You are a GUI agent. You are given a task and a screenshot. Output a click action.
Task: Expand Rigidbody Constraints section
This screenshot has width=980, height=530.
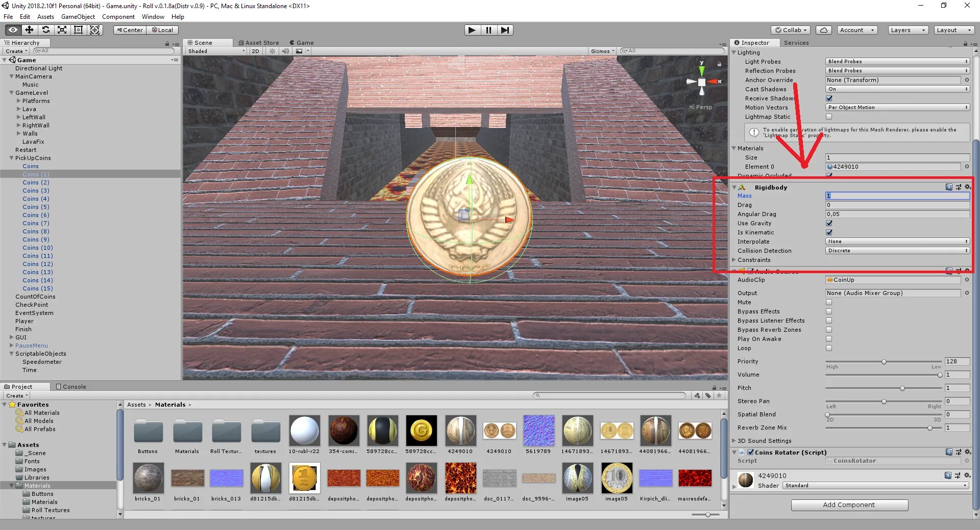coord(734,260)
